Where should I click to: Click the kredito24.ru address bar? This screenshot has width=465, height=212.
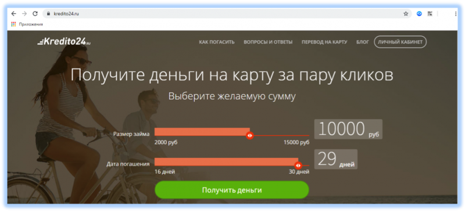tap(227, 13)
